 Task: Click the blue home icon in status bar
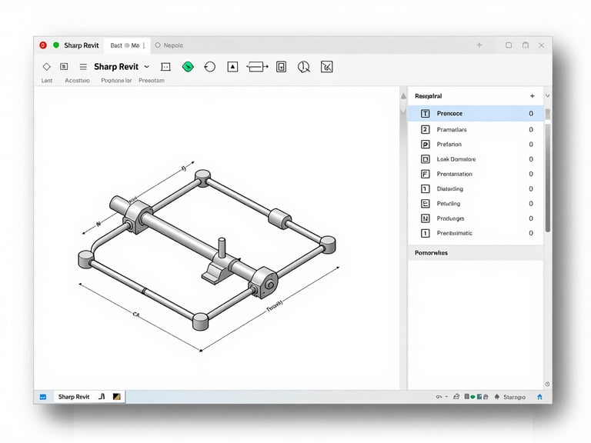539,397
